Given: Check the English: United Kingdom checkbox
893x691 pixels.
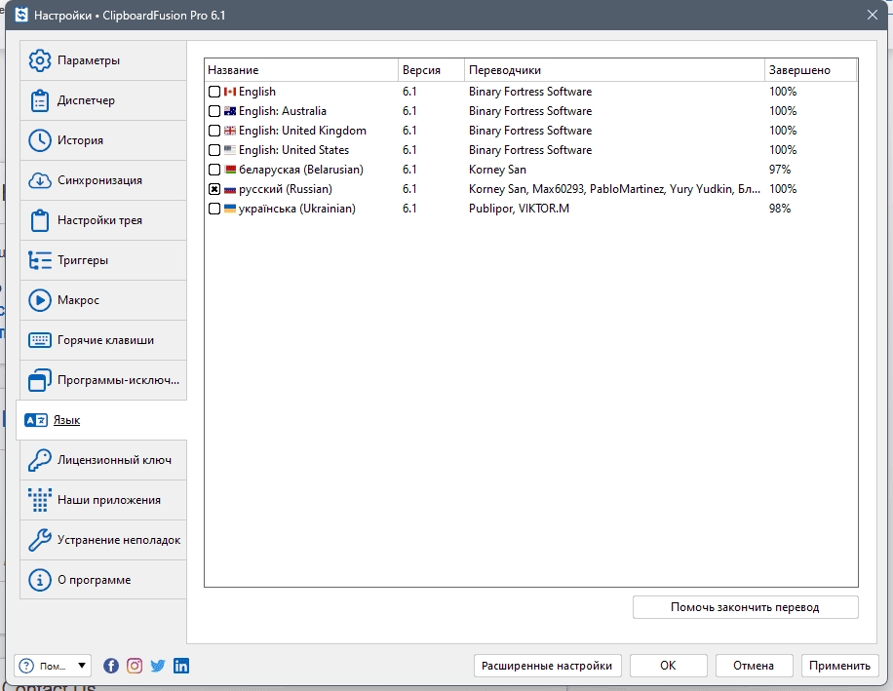Looking at the screenshot, I should [x=214, y=131].
